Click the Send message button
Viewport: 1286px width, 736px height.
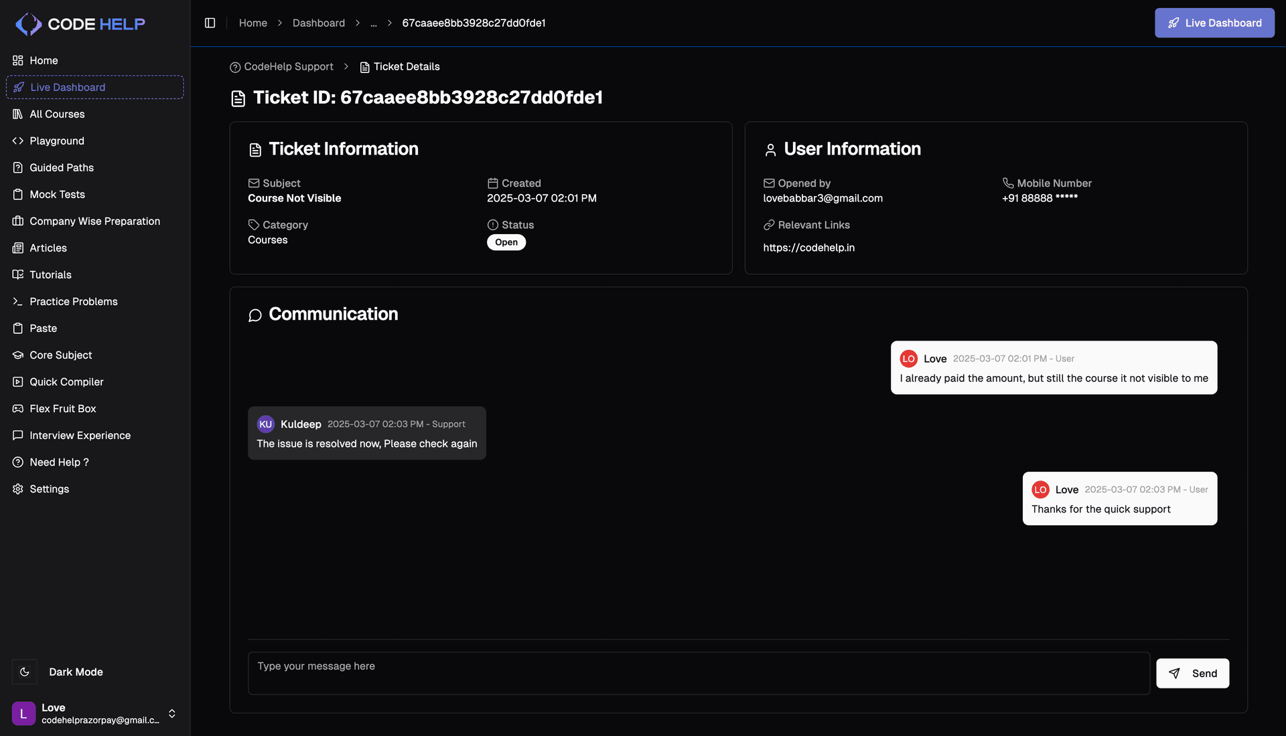1192,673
